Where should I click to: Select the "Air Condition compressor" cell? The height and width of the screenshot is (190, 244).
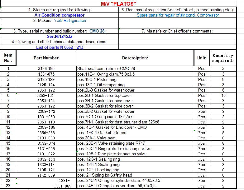(60, 15)
